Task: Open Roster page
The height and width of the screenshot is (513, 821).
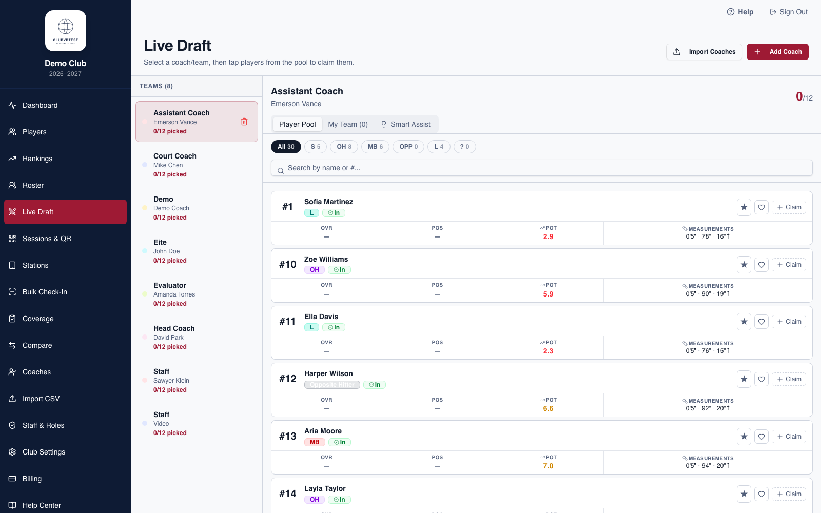Action: (65, 185)
